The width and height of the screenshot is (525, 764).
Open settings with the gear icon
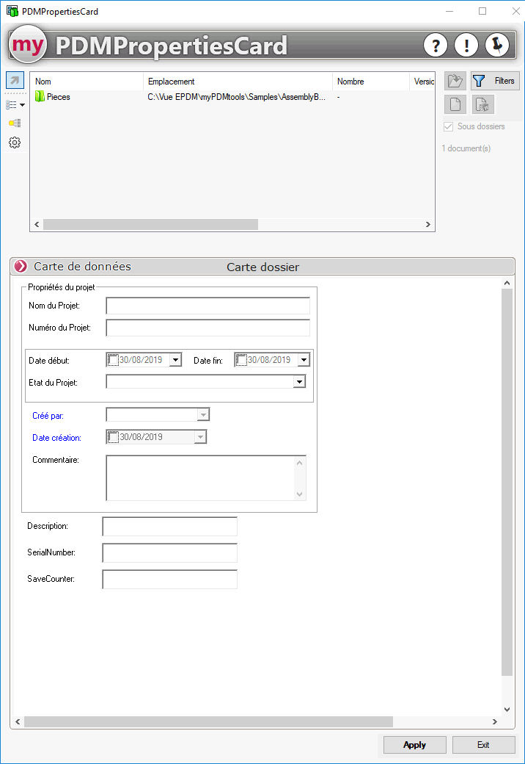pyautogui.click(x=15, y=143)
